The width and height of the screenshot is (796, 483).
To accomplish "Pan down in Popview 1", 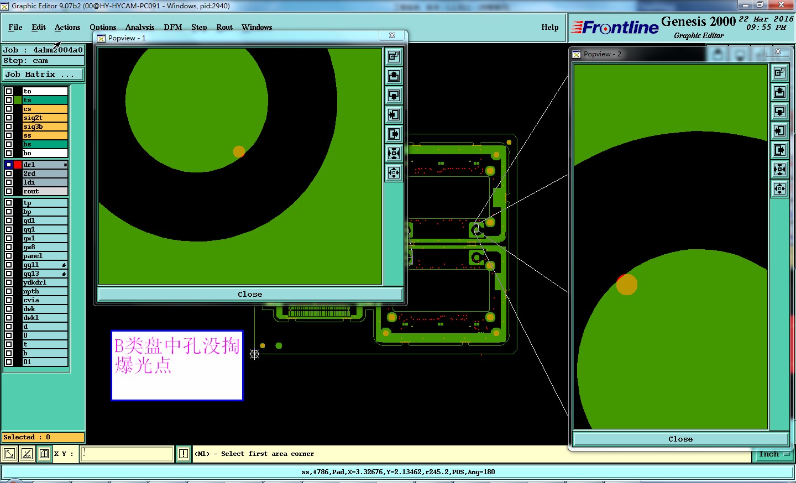I will click(394, 95).
